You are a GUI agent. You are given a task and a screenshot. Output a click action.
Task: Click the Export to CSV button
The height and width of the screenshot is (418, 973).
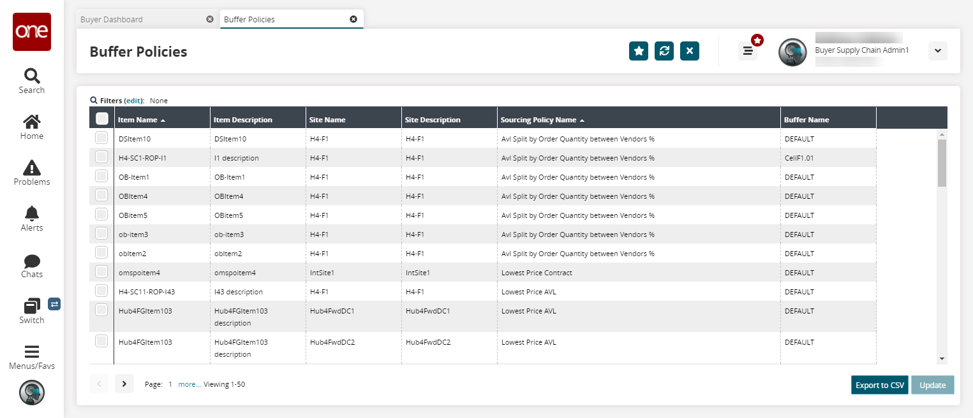879,385
